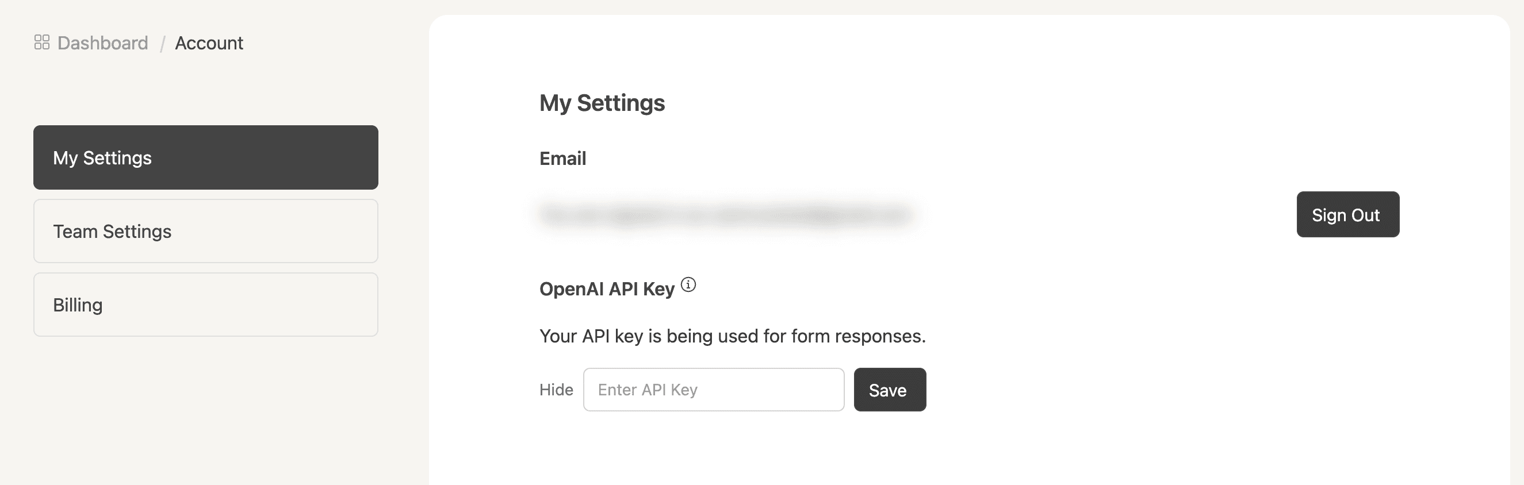
Task: Save the OpenAI API key
Action: click(889, 389)
